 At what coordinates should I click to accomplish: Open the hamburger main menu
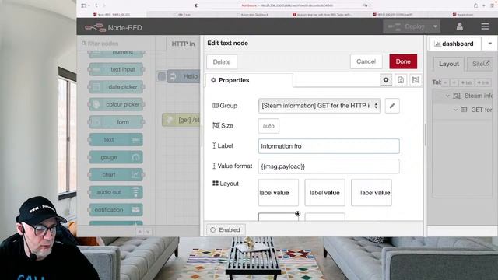tap(485, 26)
